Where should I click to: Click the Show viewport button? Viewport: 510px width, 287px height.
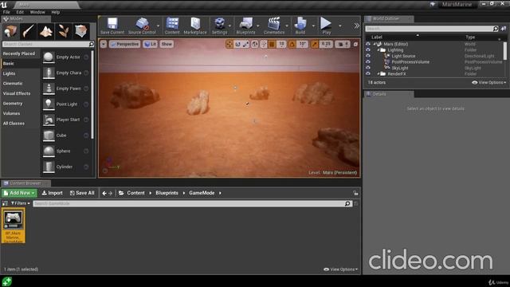(x=167, y=44)
